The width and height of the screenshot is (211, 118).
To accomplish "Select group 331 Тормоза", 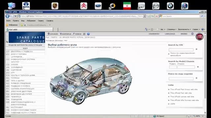I will pyautogui.click(x=25, y=78).
